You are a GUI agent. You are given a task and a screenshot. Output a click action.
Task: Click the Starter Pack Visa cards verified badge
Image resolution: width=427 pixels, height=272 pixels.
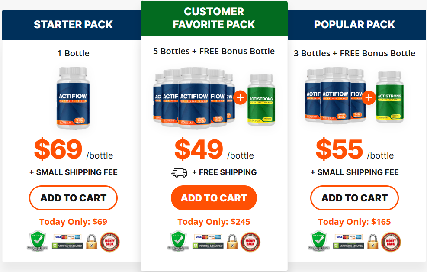(67, 242)
